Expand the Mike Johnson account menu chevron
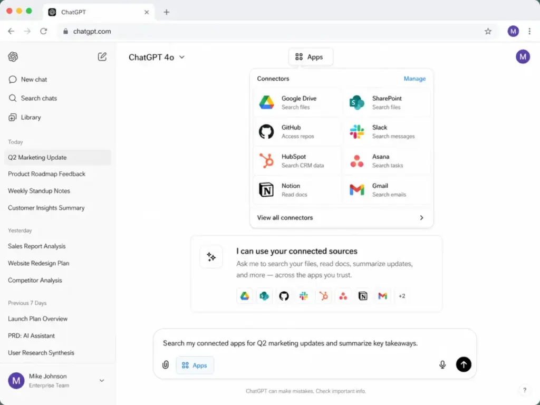Image resolution: width=540 pixels, height=405 pixels. [x=102, y=381]
